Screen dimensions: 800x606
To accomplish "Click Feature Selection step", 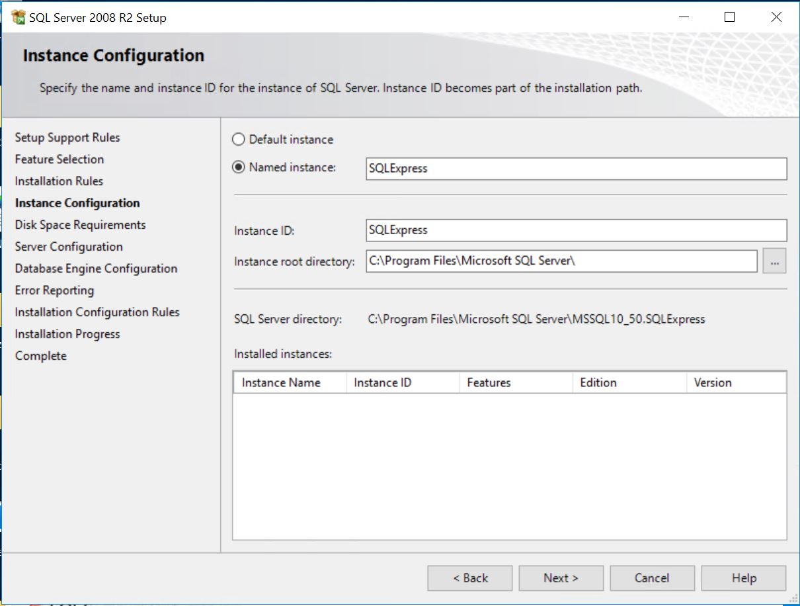I will point(60,159).
